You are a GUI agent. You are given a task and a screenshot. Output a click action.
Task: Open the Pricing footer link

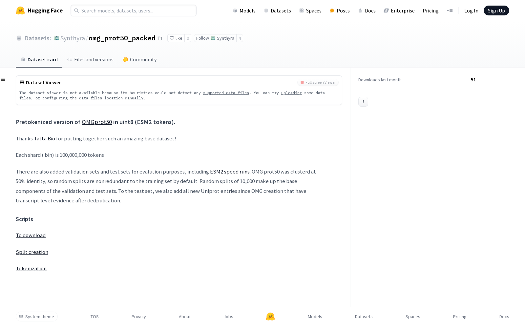pos(460,317)
